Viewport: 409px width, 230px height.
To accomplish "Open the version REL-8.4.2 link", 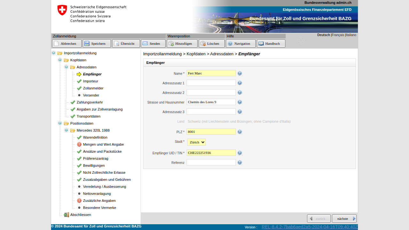I will [309, 227].
